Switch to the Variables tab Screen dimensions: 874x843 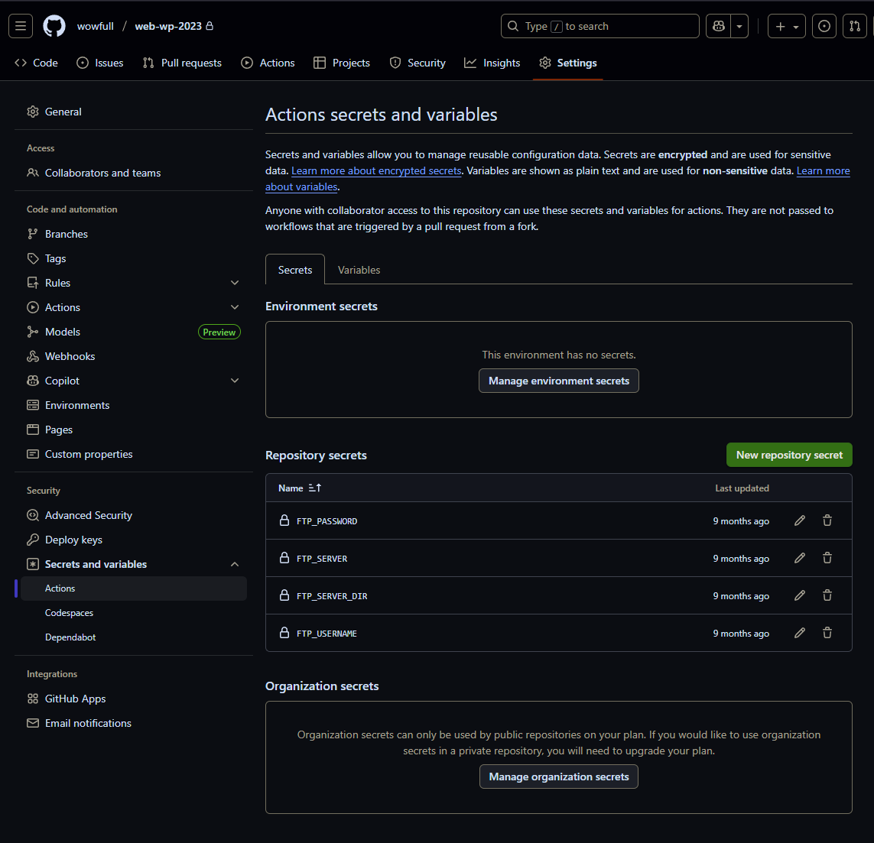click(359, 270)
